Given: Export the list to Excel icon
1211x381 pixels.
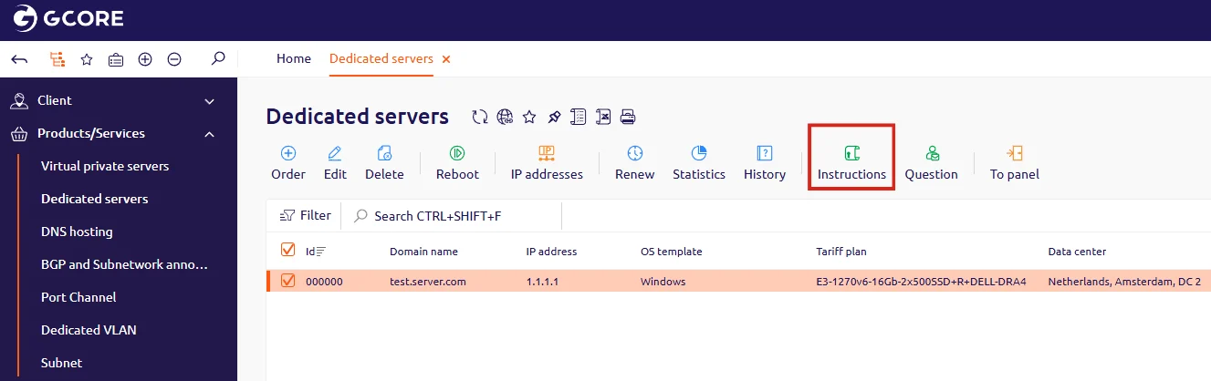Looking at the screenshot, I should 603,117.
